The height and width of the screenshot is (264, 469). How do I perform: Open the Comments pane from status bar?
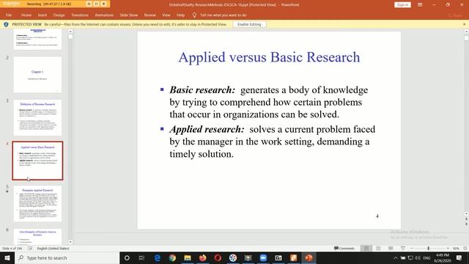pos(344,249)
